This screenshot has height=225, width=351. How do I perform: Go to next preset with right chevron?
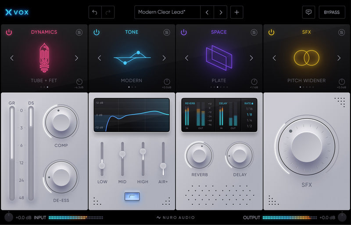pos(221,12)
